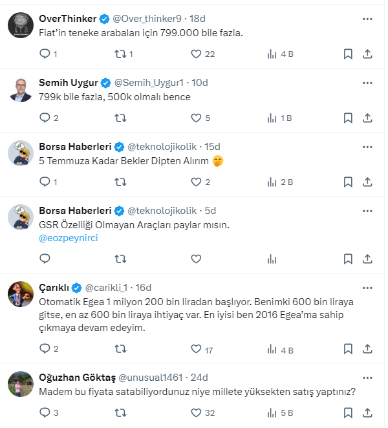388x428 pixels.
Task: Retweet OverThinker's tweet
Action: point(120,54)
